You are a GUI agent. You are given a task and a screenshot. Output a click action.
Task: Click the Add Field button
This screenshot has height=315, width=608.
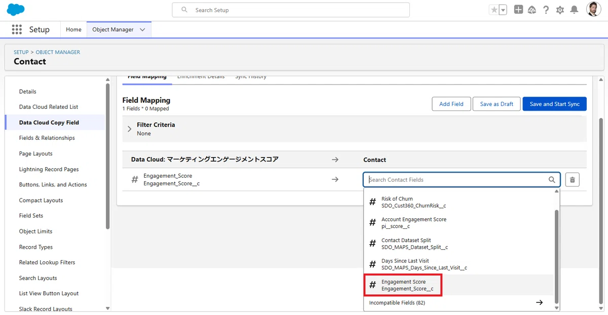click(451, 104)
